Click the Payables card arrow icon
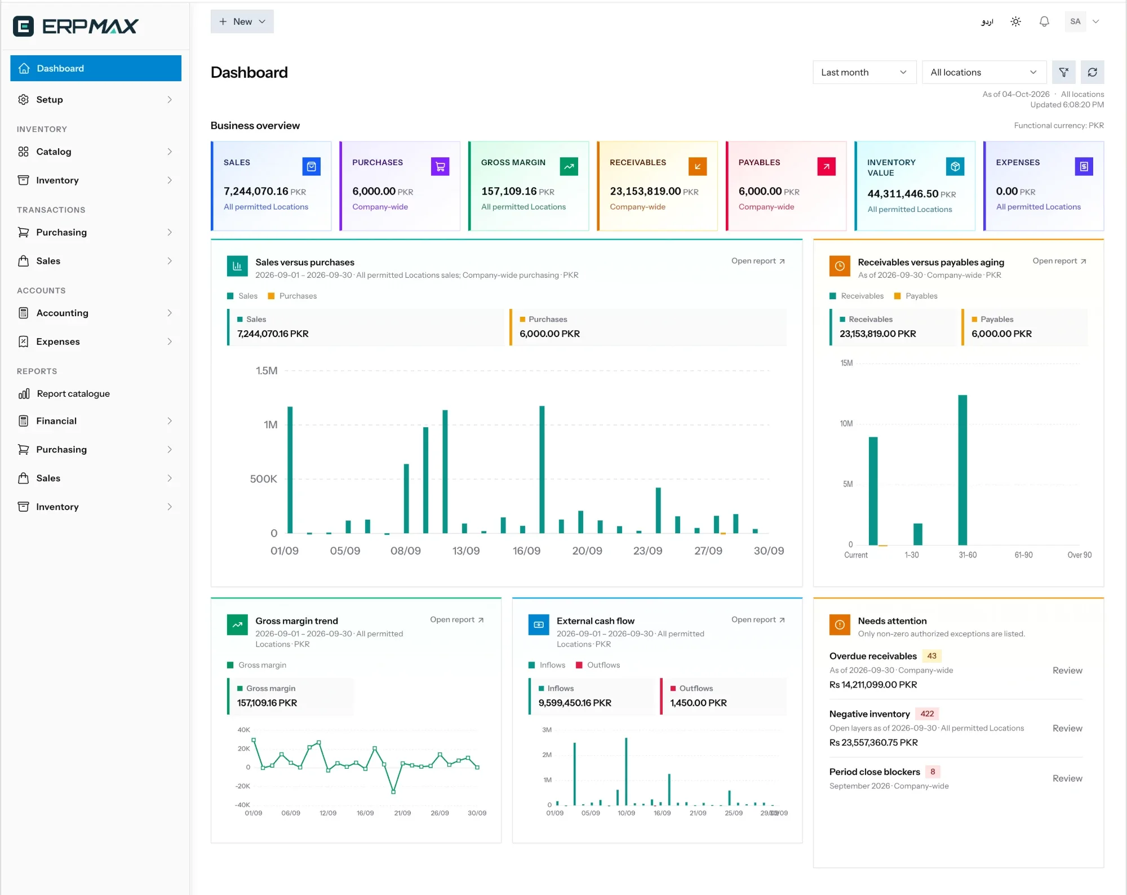This screenshot has width=1127, height=895. (x=827, y=166)
